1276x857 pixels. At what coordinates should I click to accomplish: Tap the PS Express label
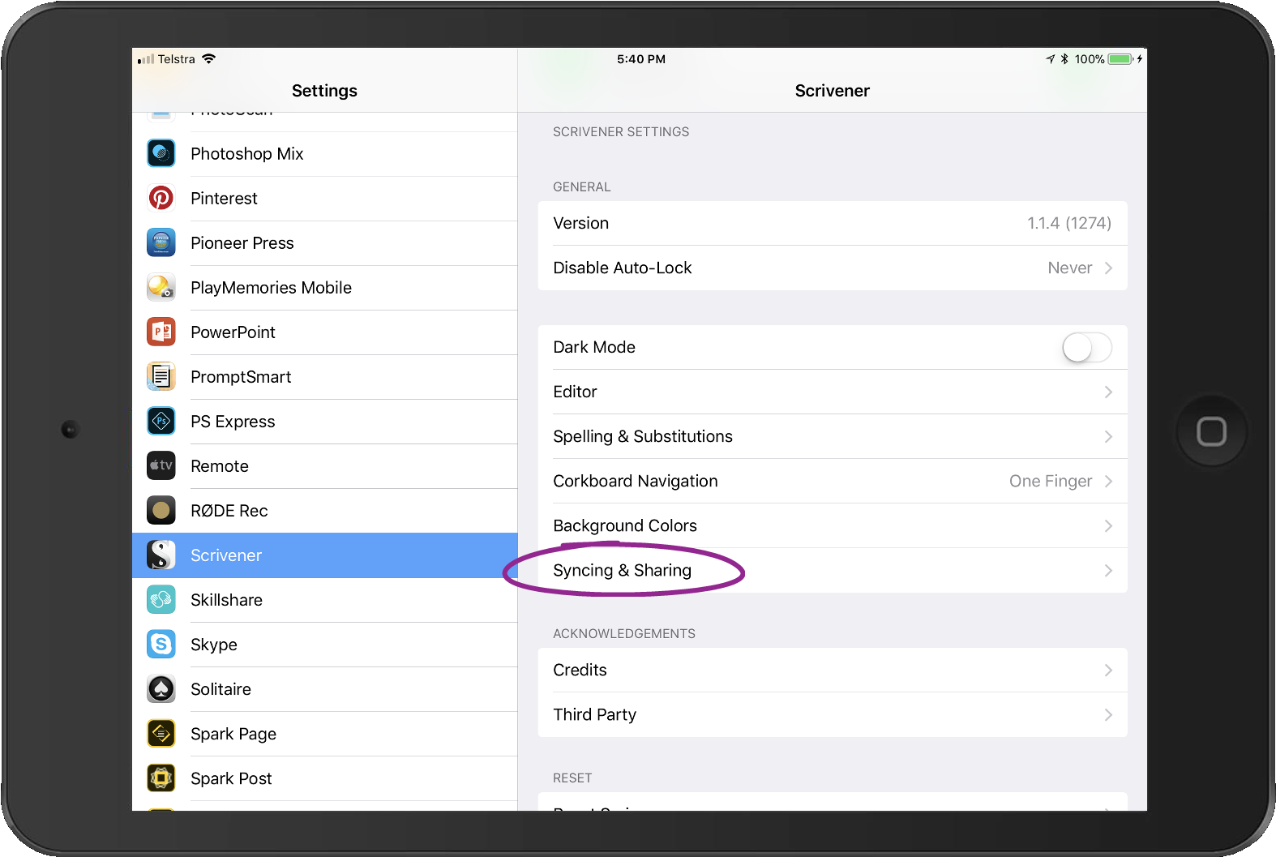[x=233, y=422]
